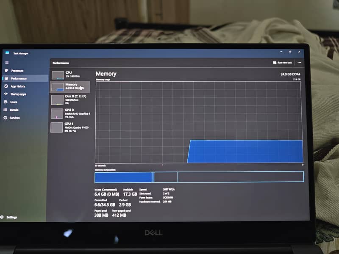
Task: Select Disk 0 (C: E: D:) item
Action: 70,99
